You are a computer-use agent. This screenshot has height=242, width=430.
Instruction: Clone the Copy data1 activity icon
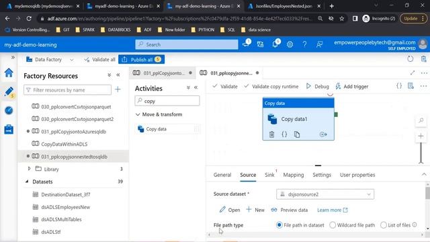point(297,134)
